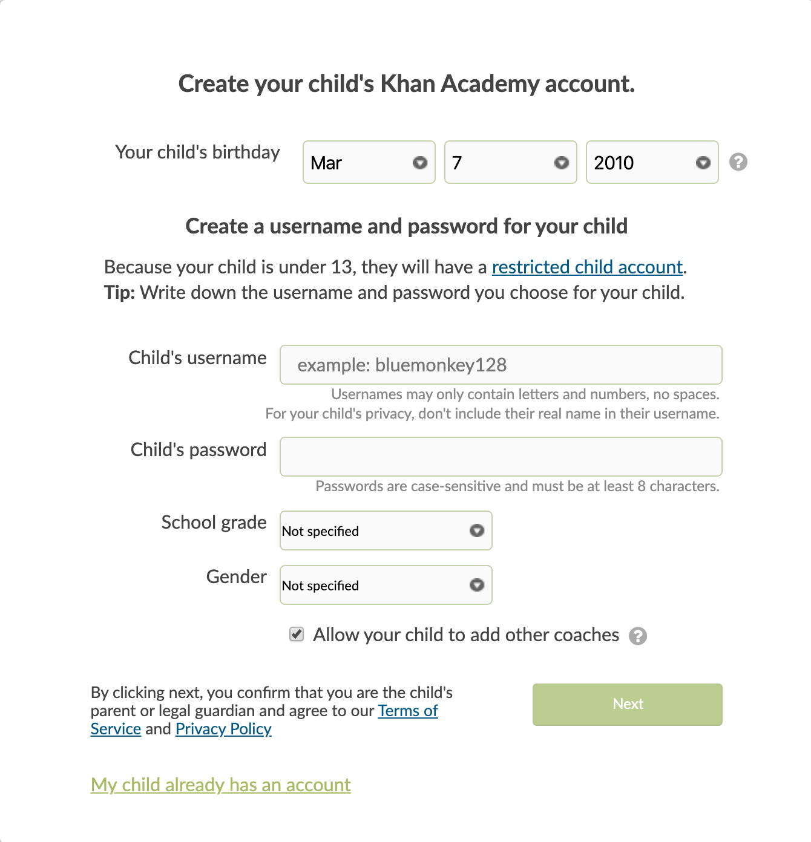Click the arrow icon on year dropdown
Viewport: 811px width, 842px height.
[703, 163]
